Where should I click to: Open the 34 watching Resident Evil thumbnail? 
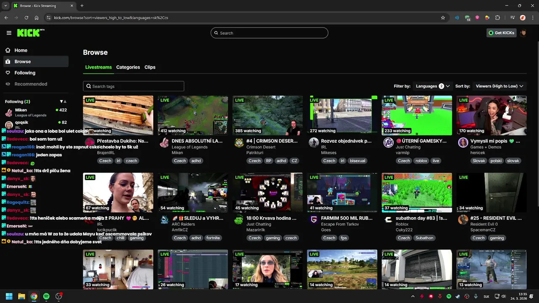tap(491, 192)
